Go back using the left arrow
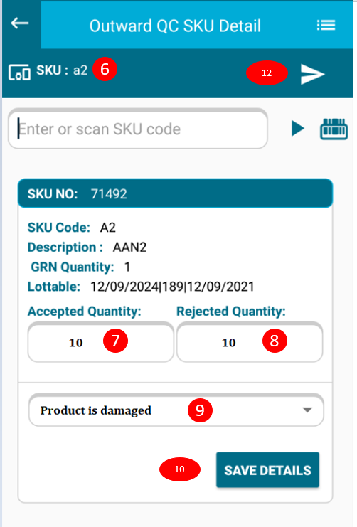Image resolution: width=357 pixels, height=527 pixels. pos(19,23)
